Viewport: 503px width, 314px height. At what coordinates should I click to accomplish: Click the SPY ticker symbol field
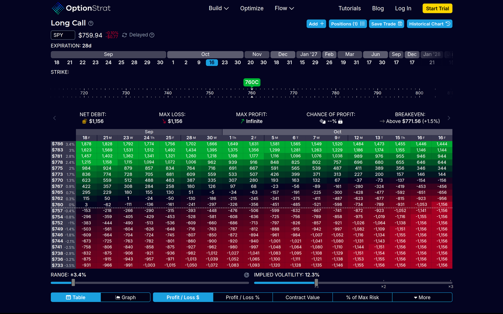(63, 35)
